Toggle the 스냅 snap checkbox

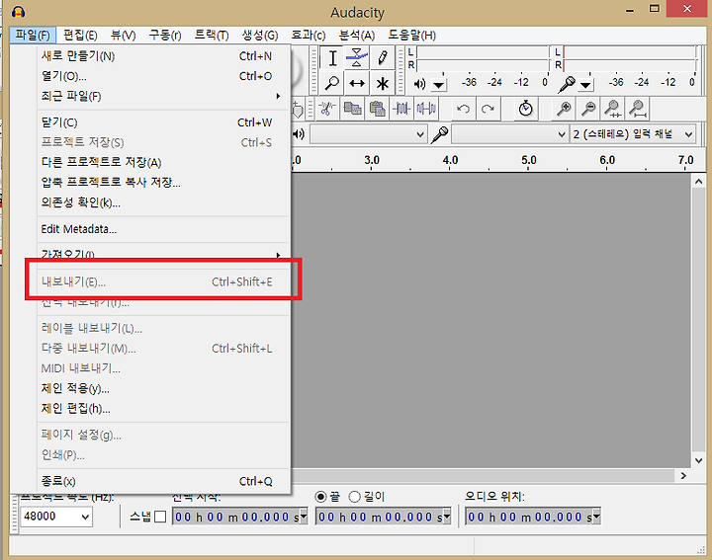[160, 517]
